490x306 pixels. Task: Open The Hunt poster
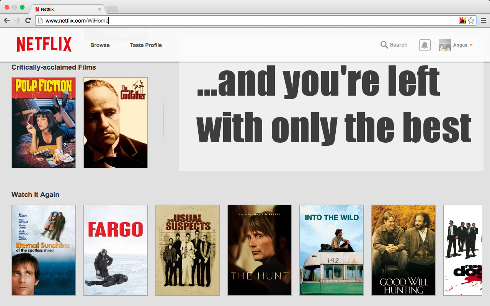[260, 250]
